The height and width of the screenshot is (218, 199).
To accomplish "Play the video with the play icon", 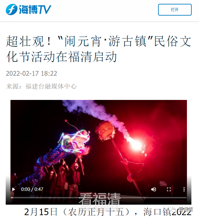I will pyautogui.click(x=13, y=189).
